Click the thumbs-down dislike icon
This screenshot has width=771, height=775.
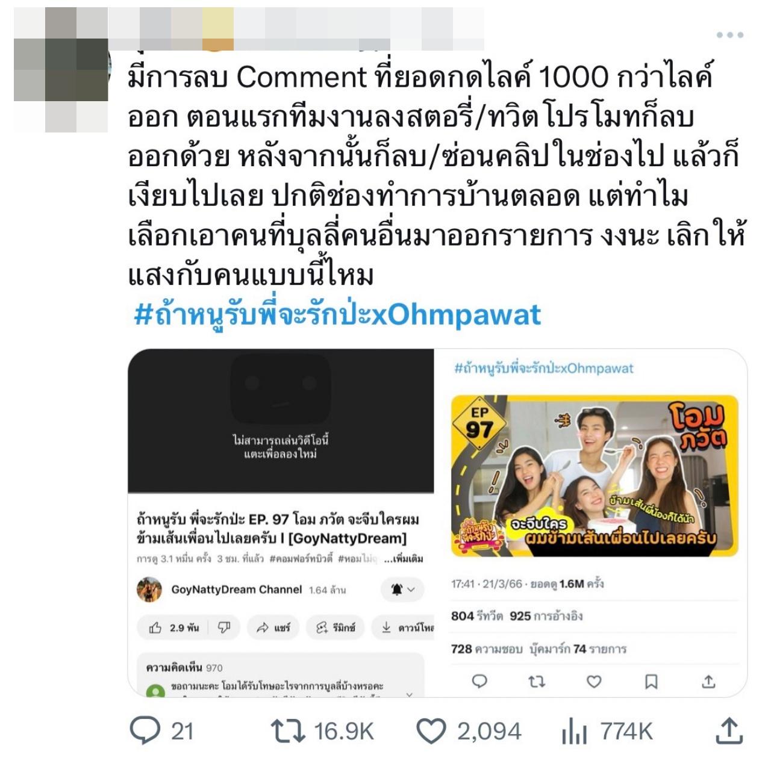(224, 627)
